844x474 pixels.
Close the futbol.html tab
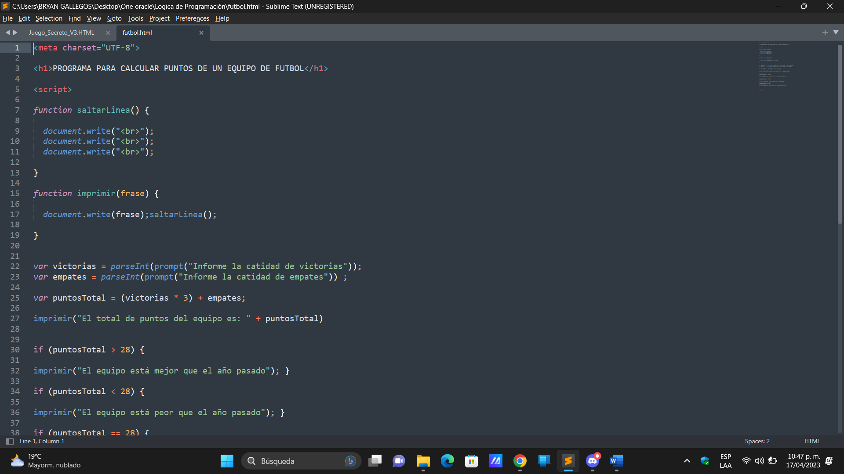201,33
